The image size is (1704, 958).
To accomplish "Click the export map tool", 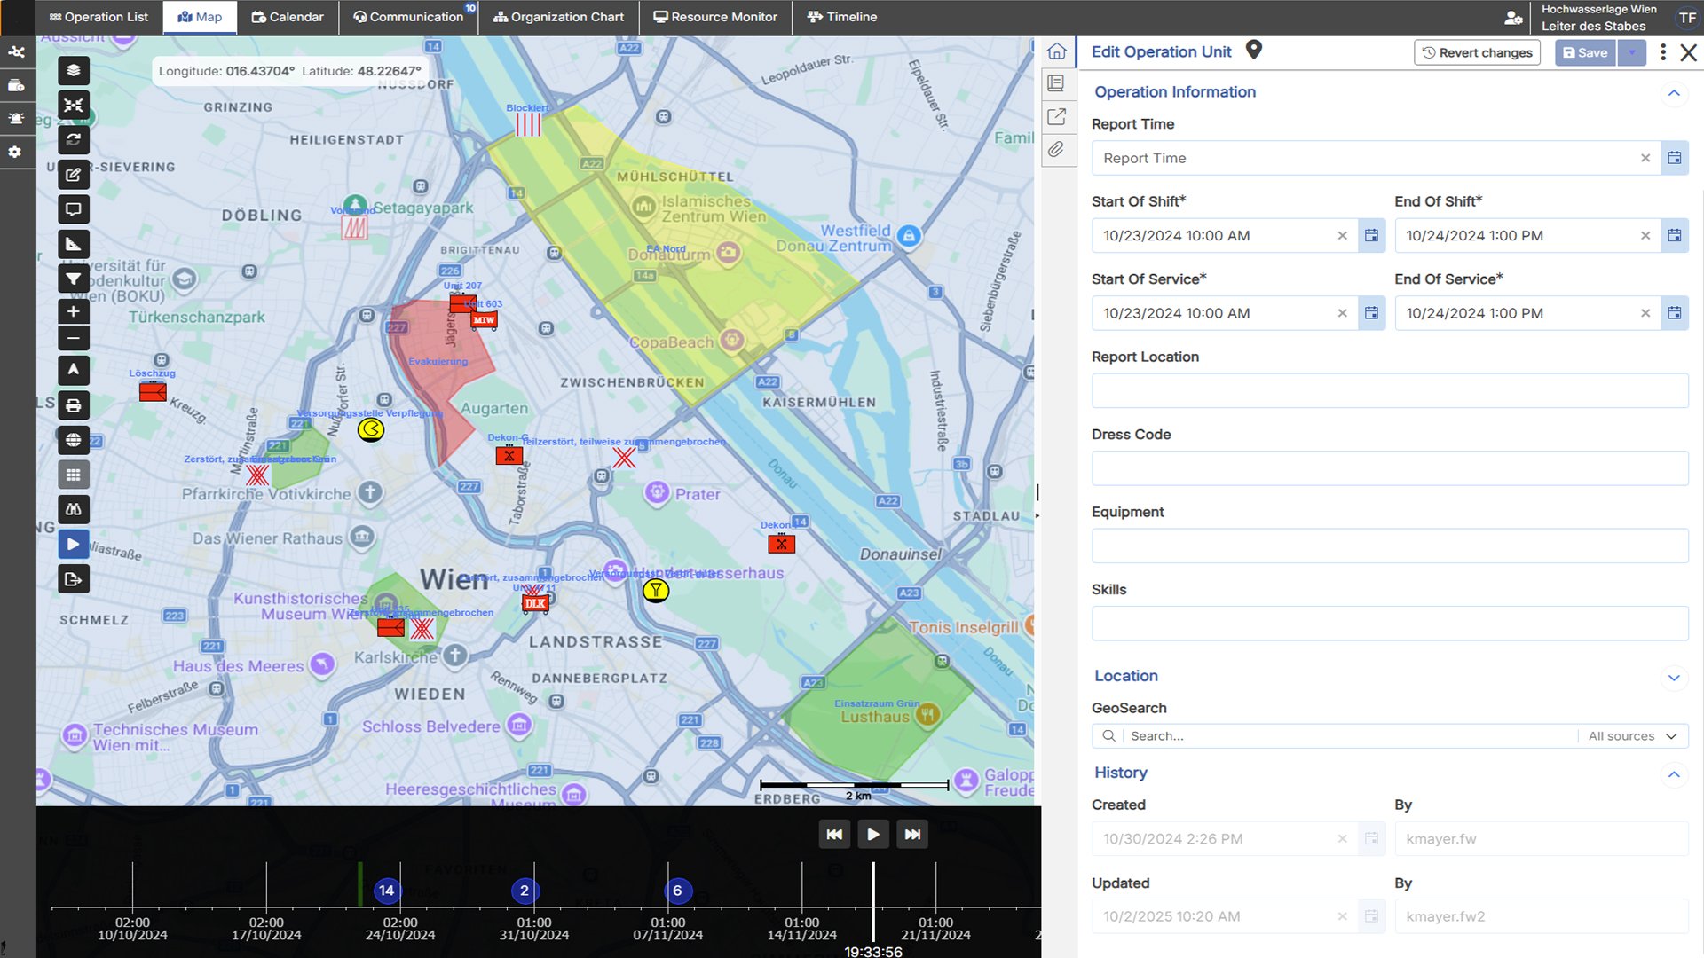I will click(x=74, y=579).
